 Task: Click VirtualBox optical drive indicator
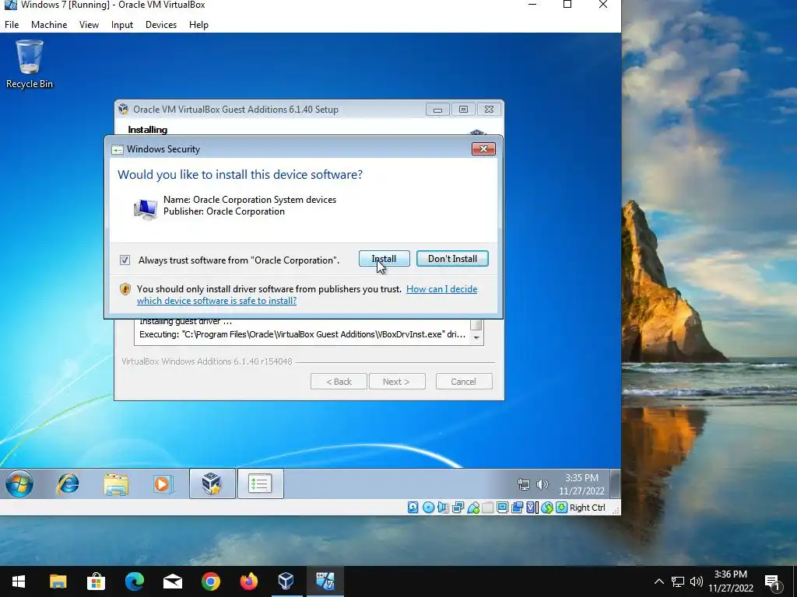click(429, 507)
